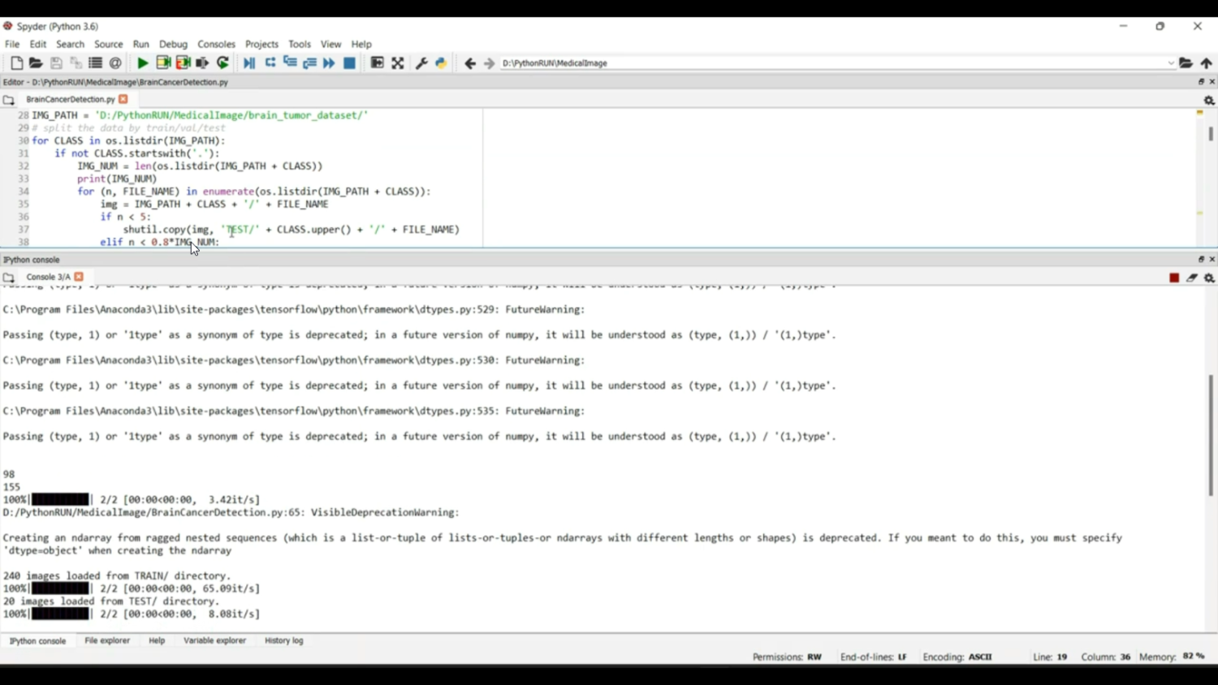The width and height of the screenshot is (1218, 685).
Task: Click the New file icon
Action: 16,63
